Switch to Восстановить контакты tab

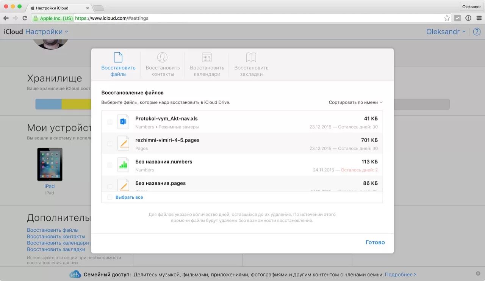(x=163, y=64)
